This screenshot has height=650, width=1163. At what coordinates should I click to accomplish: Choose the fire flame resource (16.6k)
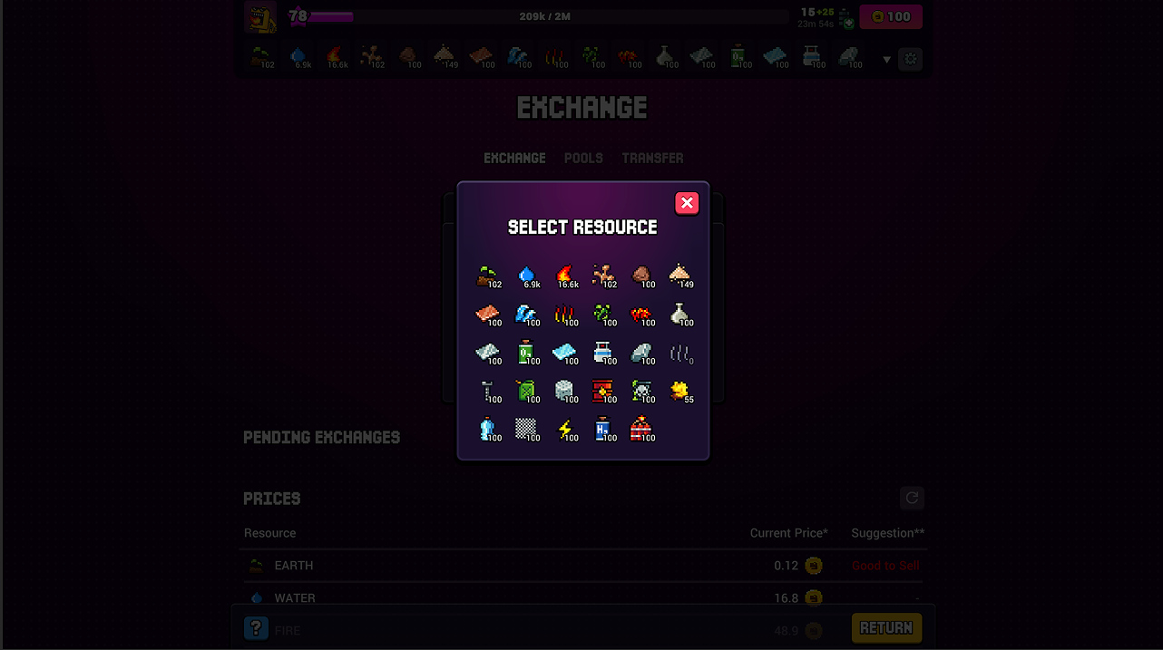click(566, 276)
